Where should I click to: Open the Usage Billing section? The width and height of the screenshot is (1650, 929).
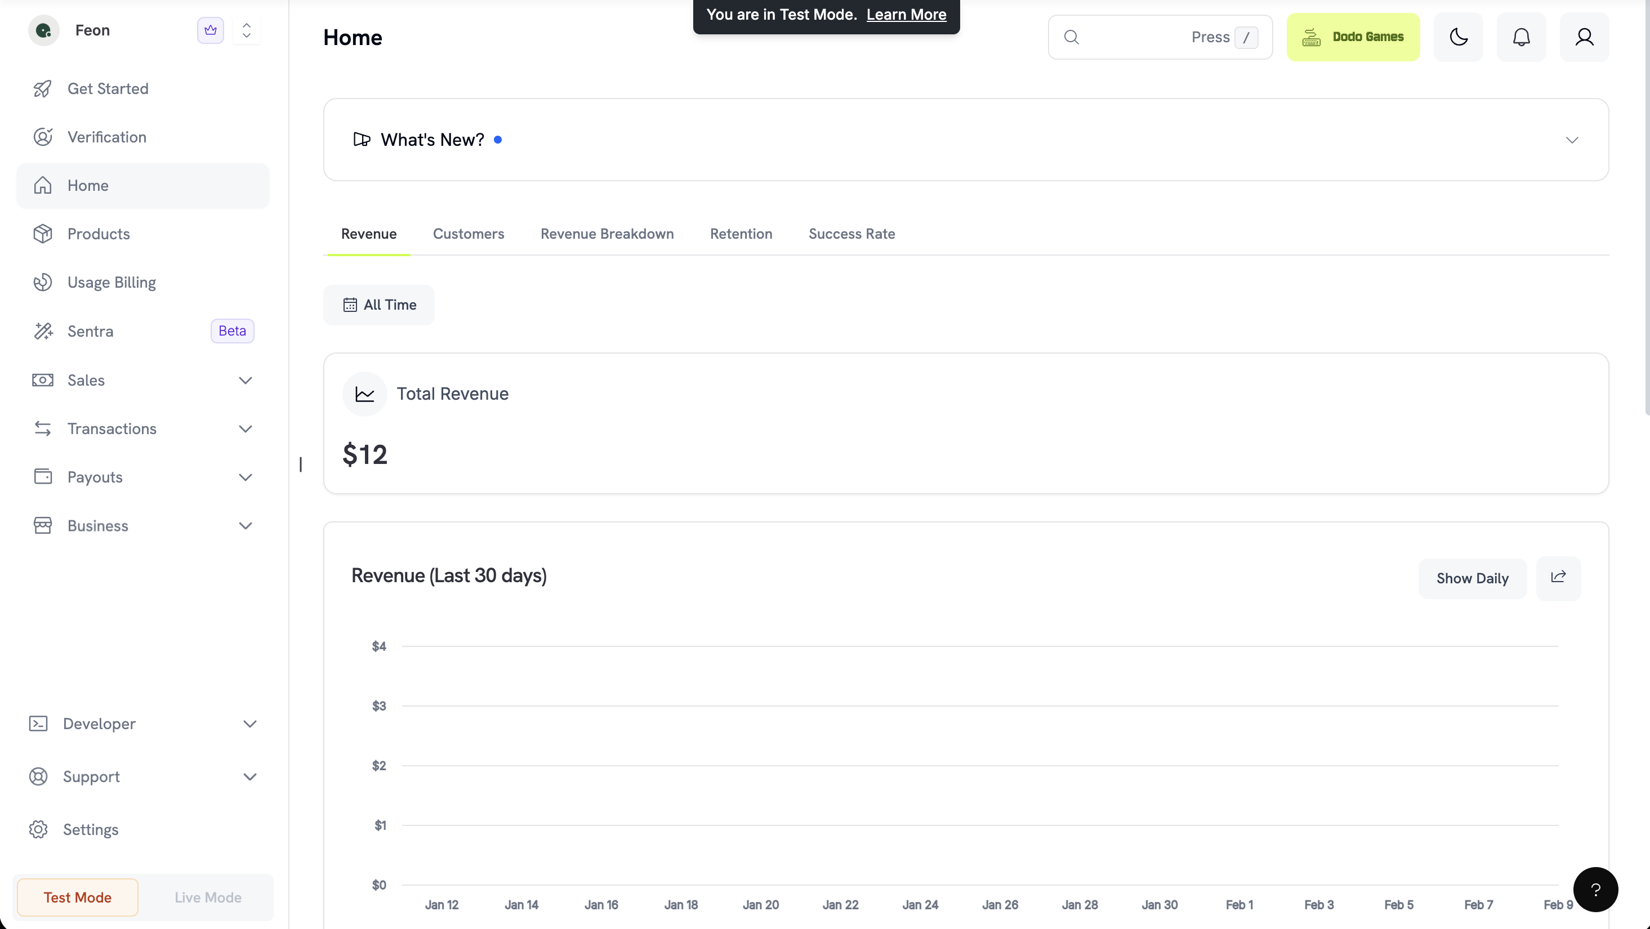pos(112,282)
